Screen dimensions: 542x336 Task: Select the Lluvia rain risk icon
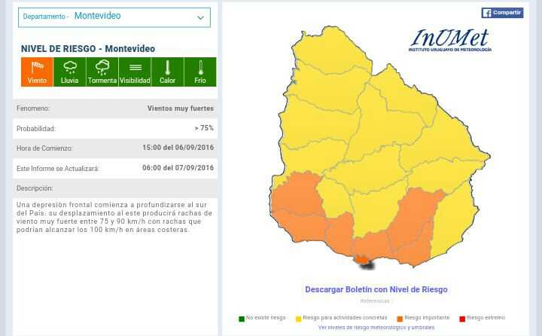(x=69, y=72)
